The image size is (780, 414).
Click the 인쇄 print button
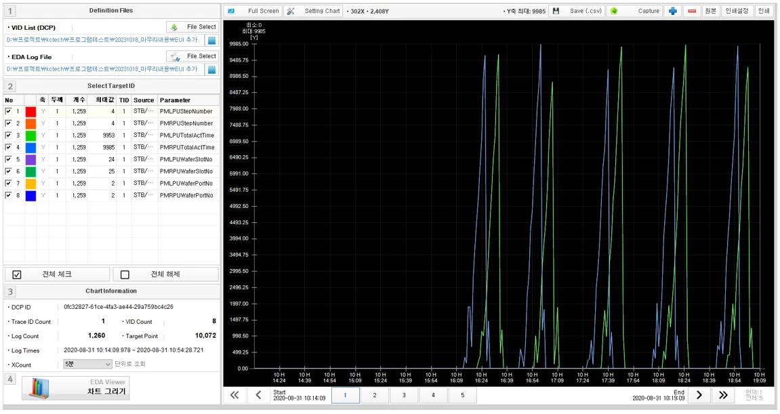(764, 11)
